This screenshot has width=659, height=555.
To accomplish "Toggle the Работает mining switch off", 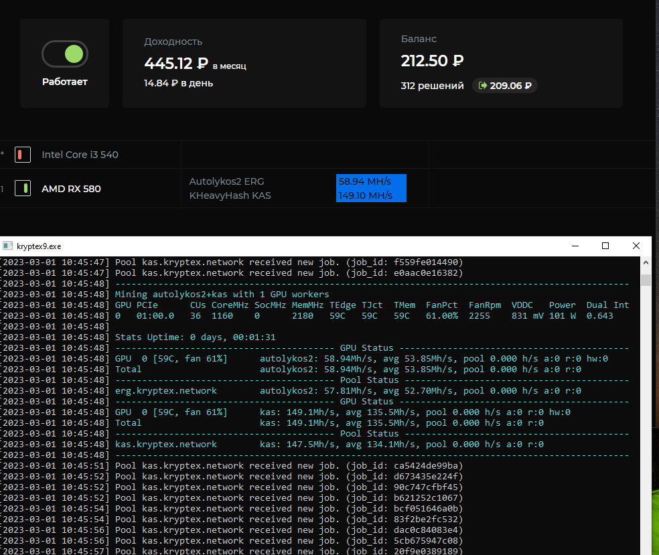I will pyautogui.click(x=65, y=54).
